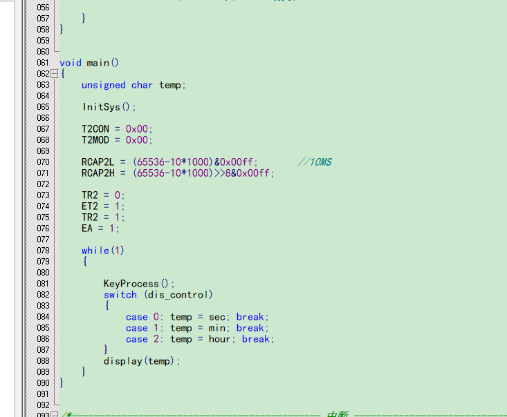Click the RCAP2H assignment line
This screenshot has height=417, width=507.
[x=178, y=173]
